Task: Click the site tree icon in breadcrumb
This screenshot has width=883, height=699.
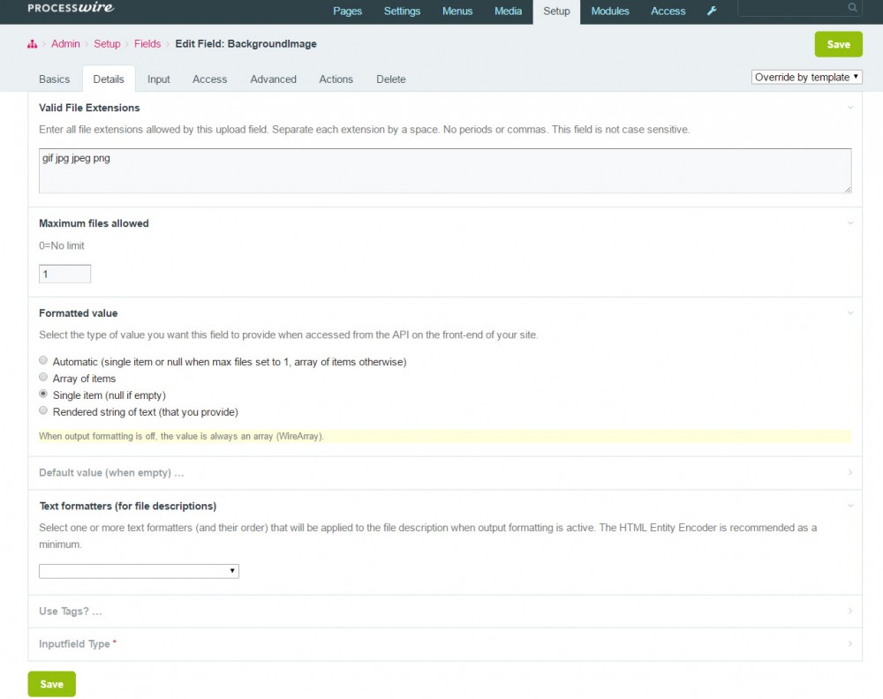Action: click(x=33, y=44)
